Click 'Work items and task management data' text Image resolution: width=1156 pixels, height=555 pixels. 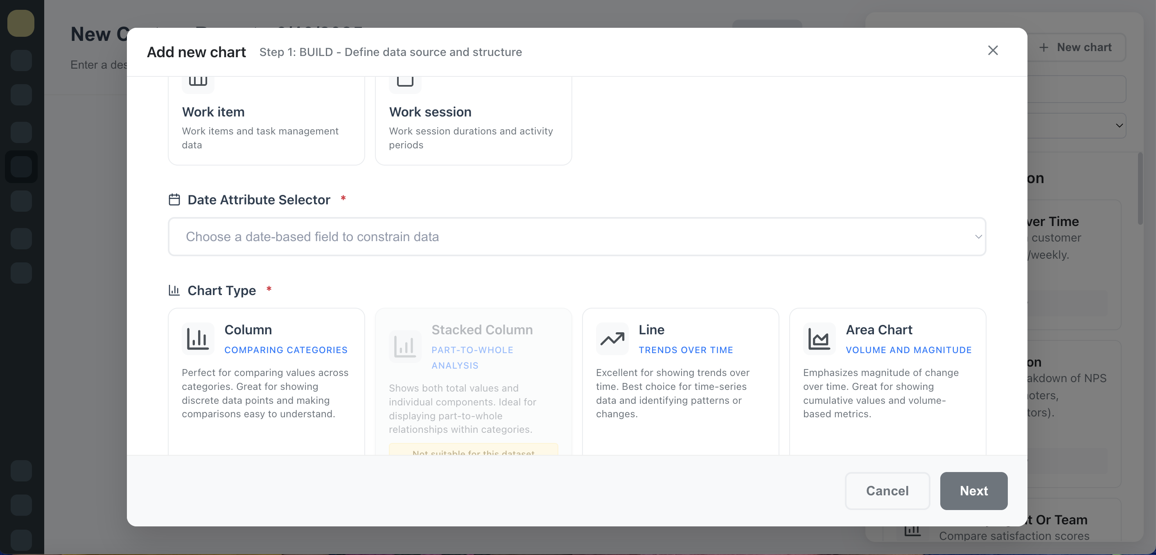pyautogui.click(x=260, y=137)
